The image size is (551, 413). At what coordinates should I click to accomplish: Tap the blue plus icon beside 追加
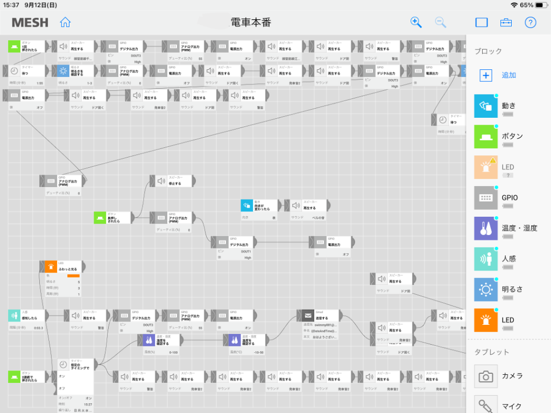[486, 75]
